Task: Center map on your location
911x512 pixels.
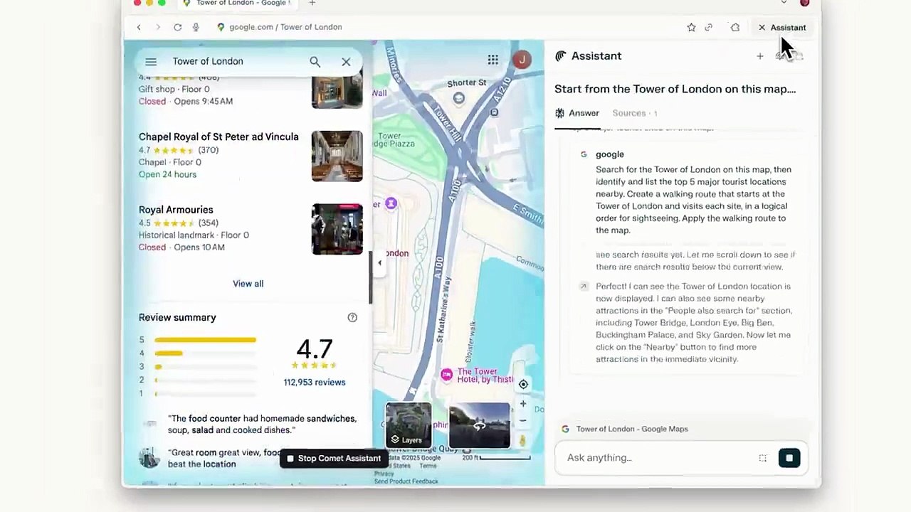Action: click(x=523, y=384)
